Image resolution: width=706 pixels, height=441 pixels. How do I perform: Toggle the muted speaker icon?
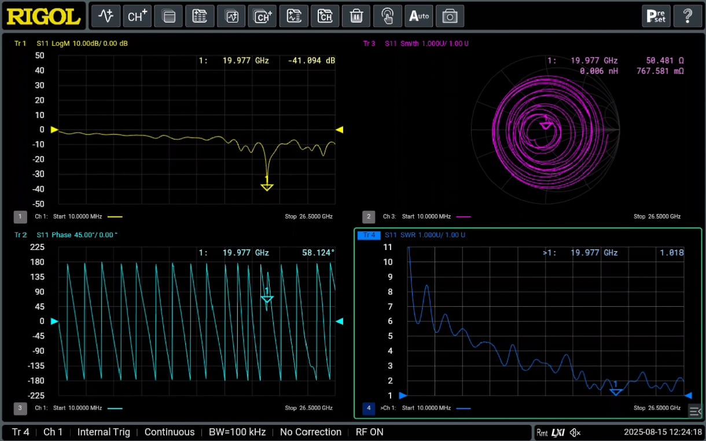click(x=575, y=432)
